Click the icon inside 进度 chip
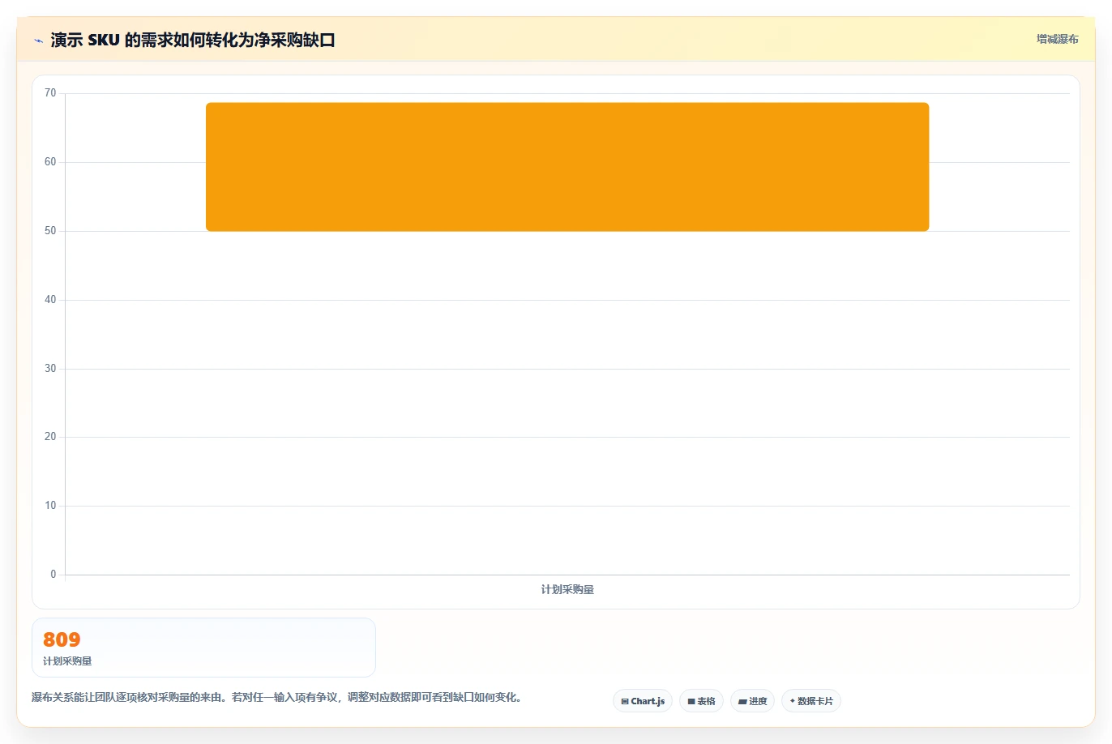The image size is (1112, 744). tap(742, 701)
